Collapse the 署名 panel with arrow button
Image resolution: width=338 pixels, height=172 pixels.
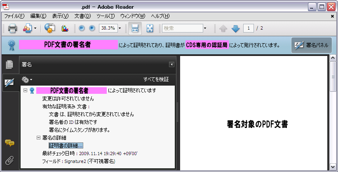pos(171,64)
